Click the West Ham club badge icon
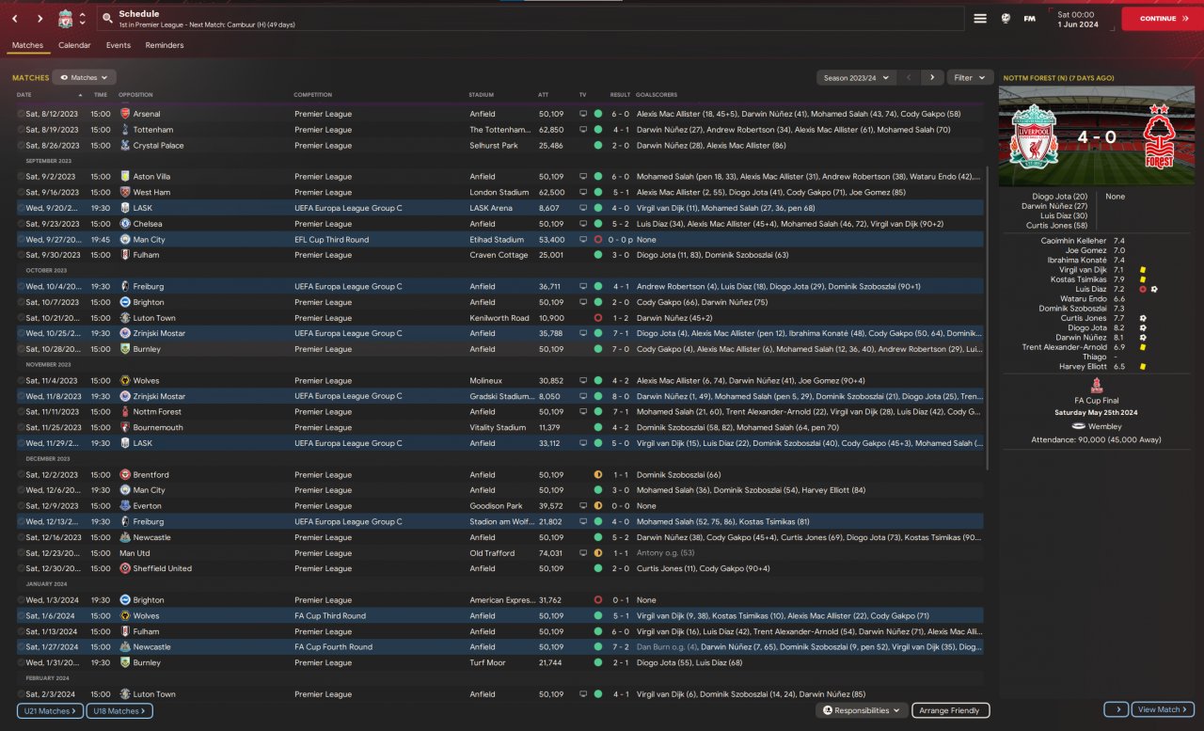This screenshot has width=1204, height=731. pyautogui.click(x=125, y=192)
